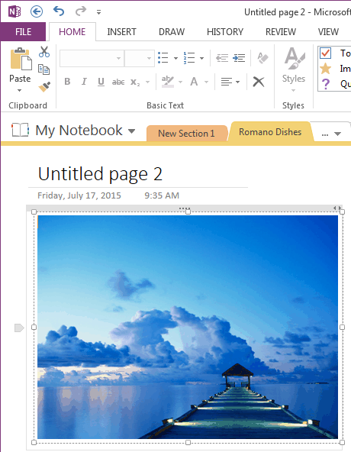Toggle italic formatting
Image resolution: width=351 pixels, height=452 pixels.
[x=84, y=82]
